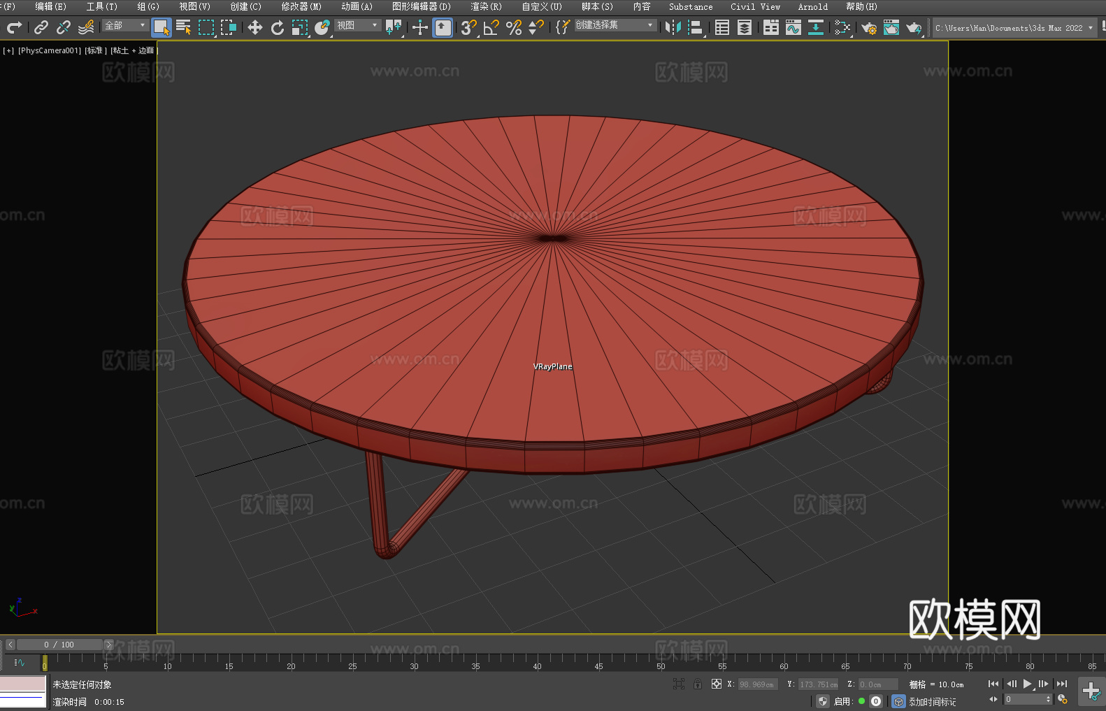Click the Align tool icon
Image resolution: width=1106 pixels, height=711 pixels.
pyautogui.click(x=696, y=27)
